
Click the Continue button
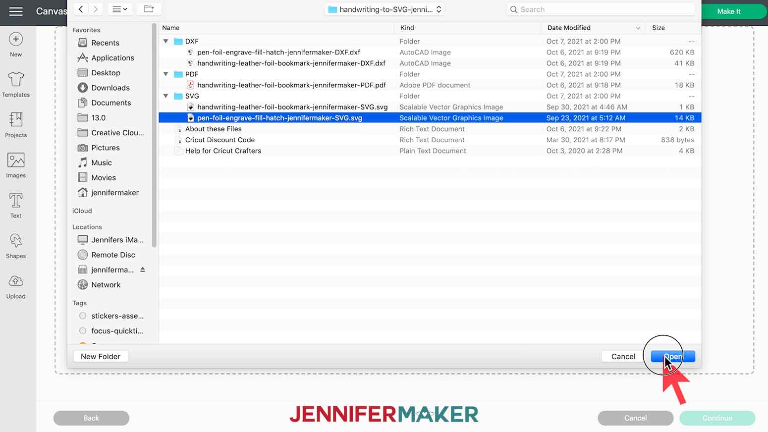717,418
